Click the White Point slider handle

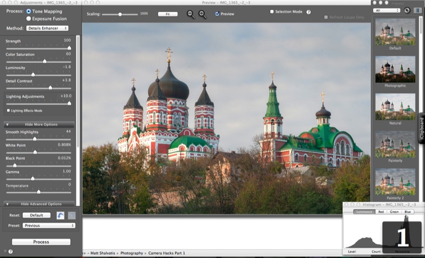35,152
